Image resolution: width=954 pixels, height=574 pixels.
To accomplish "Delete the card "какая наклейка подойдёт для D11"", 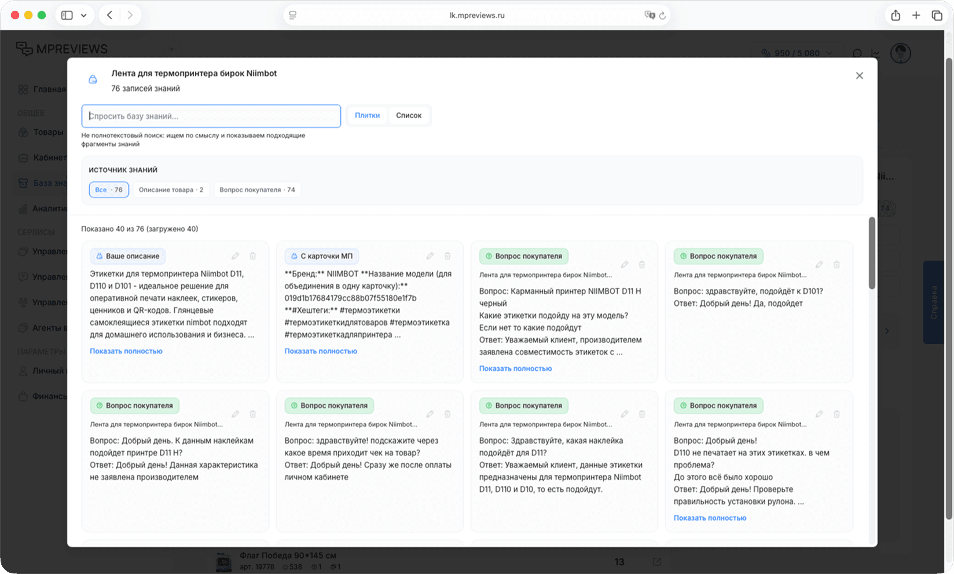I will 642,414.
